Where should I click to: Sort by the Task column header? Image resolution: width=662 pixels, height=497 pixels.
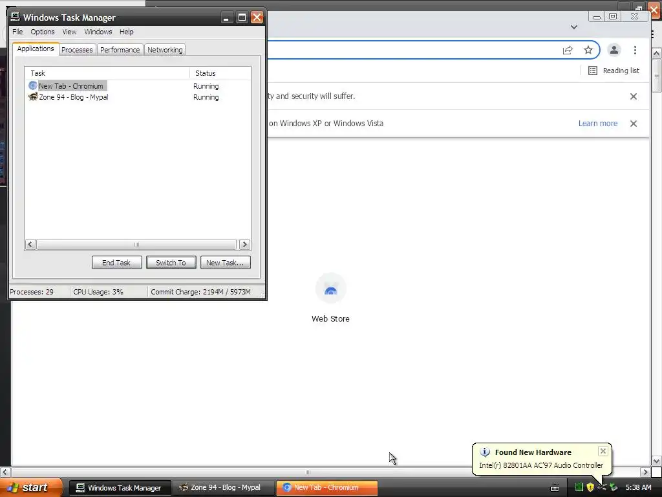[107, 73]
